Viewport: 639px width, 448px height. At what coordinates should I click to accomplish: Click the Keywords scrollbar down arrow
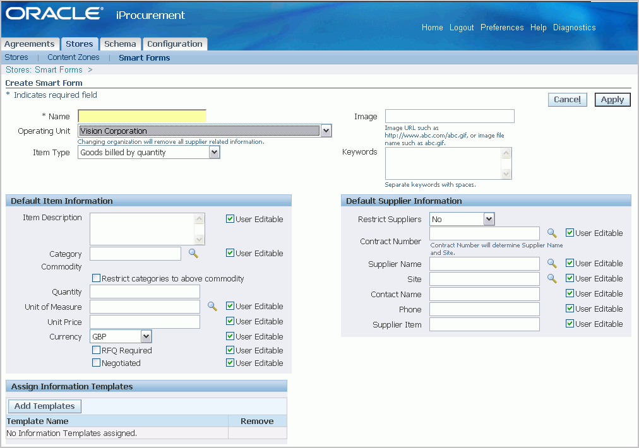(506, 174)
